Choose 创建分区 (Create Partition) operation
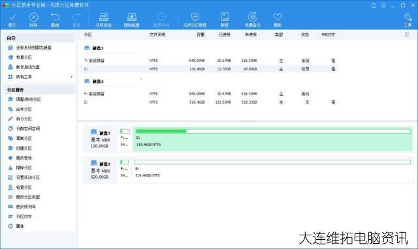Image resolution: width=418 pixels, height=249 pixels. click(24, 148)
